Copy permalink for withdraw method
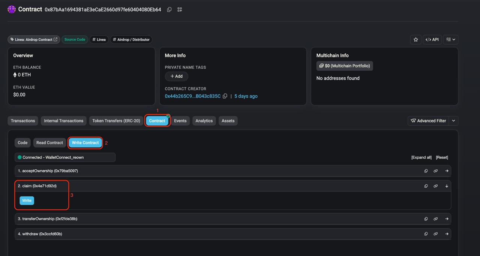The width and height of the screenshot is (480, 256). pyautogui.click(x=436, y=234)
